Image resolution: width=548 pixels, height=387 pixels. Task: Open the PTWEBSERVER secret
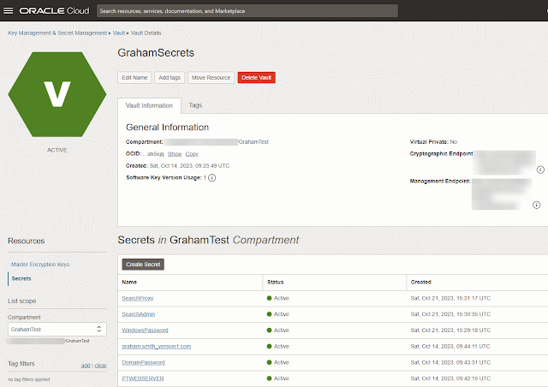tap(143, 378)
